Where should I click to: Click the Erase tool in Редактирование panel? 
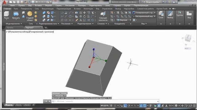[76, 20]
